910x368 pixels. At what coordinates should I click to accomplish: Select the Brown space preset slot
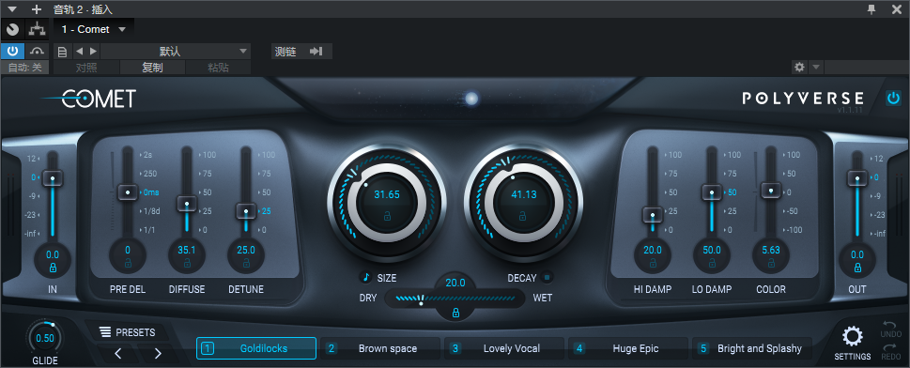pos(379,348)
